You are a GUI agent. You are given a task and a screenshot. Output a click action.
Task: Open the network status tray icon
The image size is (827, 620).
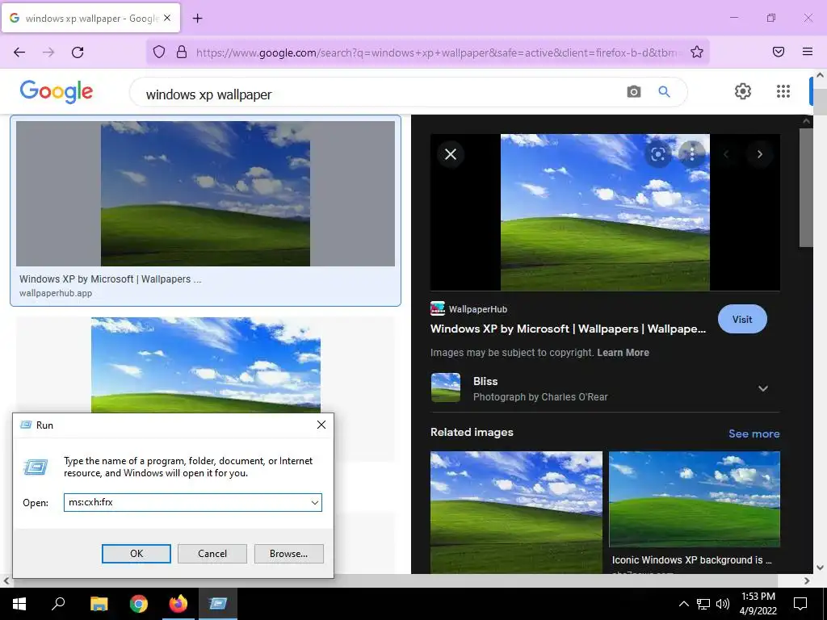pos(703,604)
